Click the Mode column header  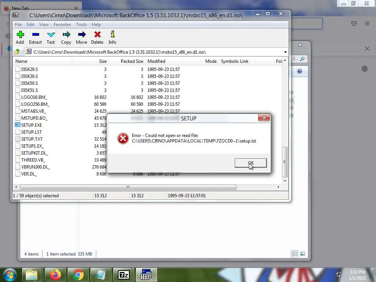point(200,61)
